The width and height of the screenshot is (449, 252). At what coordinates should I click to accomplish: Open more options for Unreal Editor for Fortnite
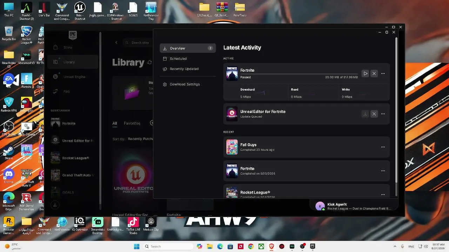383,114
